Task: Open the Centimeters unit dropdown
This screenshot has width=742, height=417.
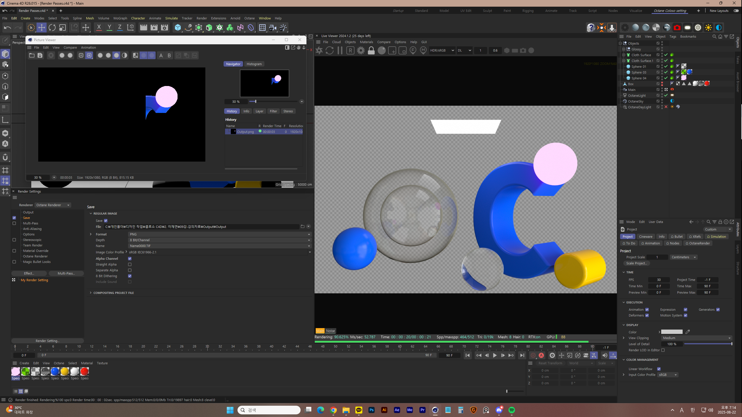Action: coord(683,257)
